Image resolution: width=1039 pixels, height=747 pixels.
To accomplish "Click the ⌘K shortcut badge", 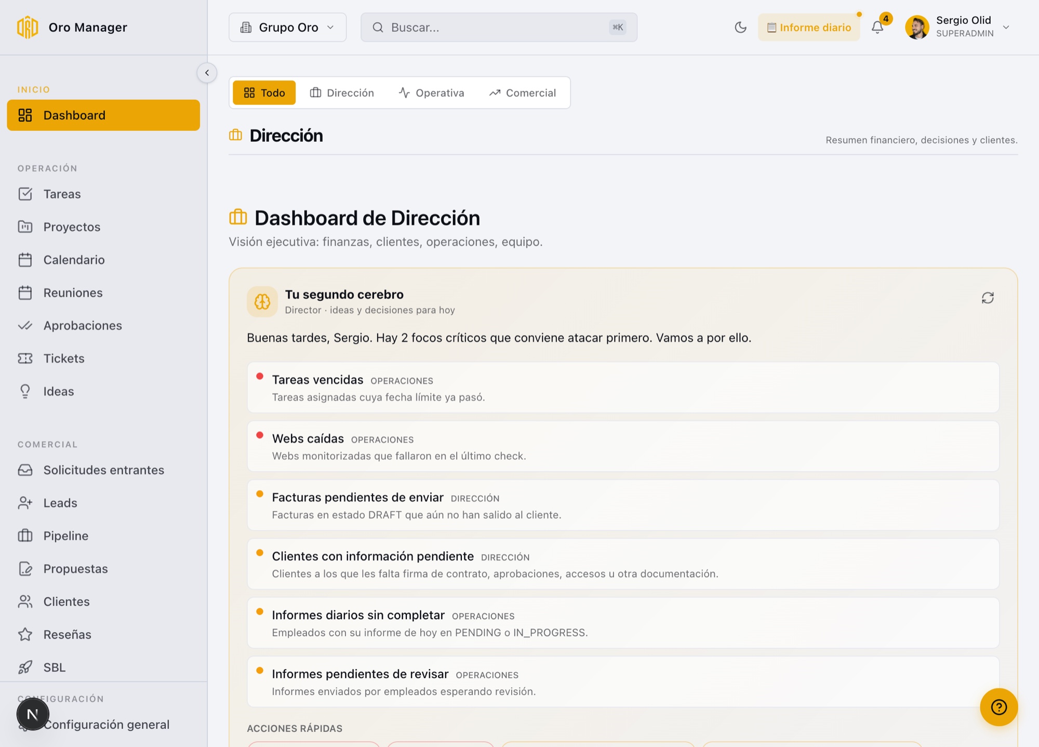I will point(617,27).
